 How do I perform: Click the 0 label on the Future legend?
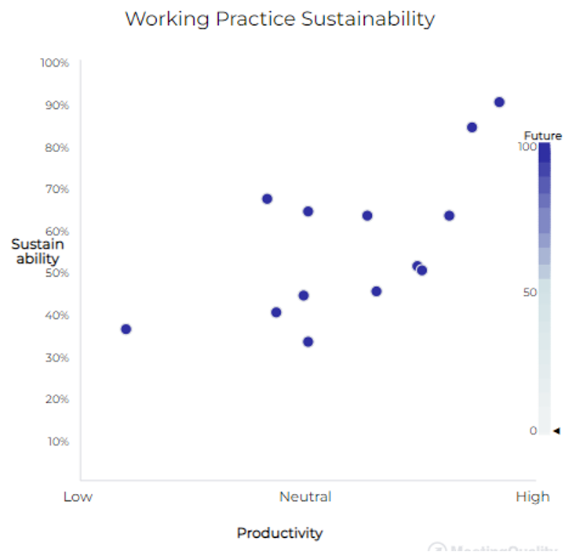coord(533,430)
